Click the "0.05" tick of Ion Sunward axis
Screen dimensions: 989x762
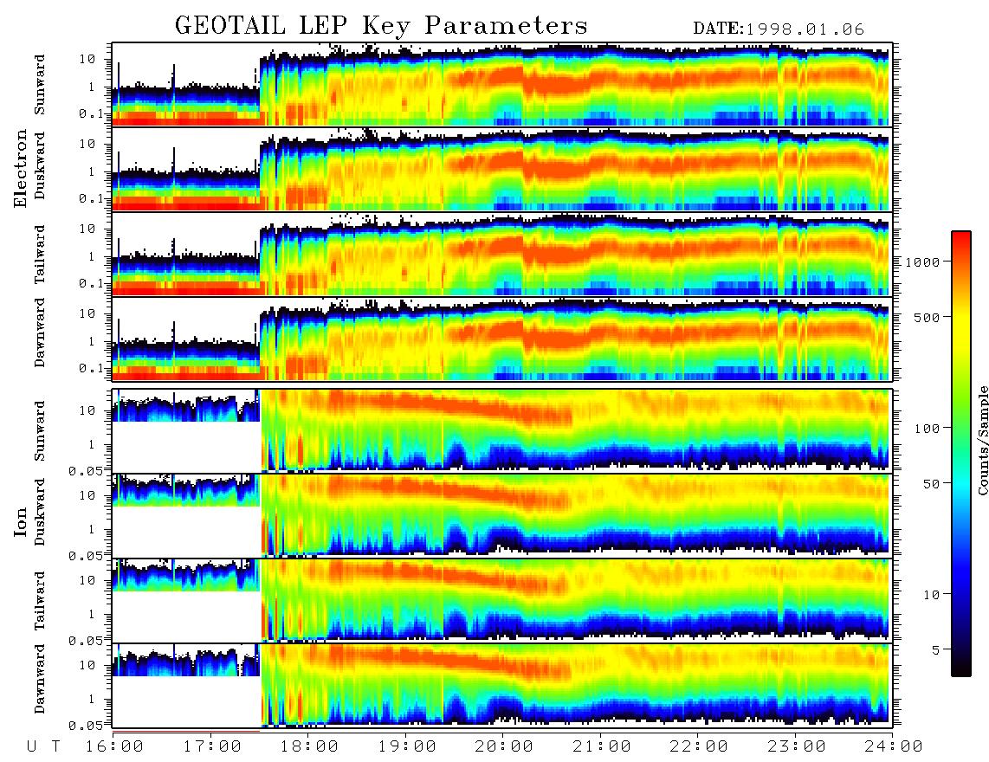point(86,470)
